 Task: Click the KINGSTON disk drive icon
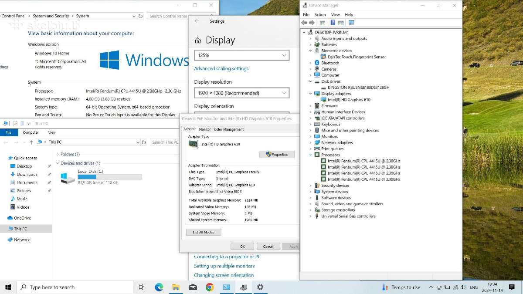323,87
